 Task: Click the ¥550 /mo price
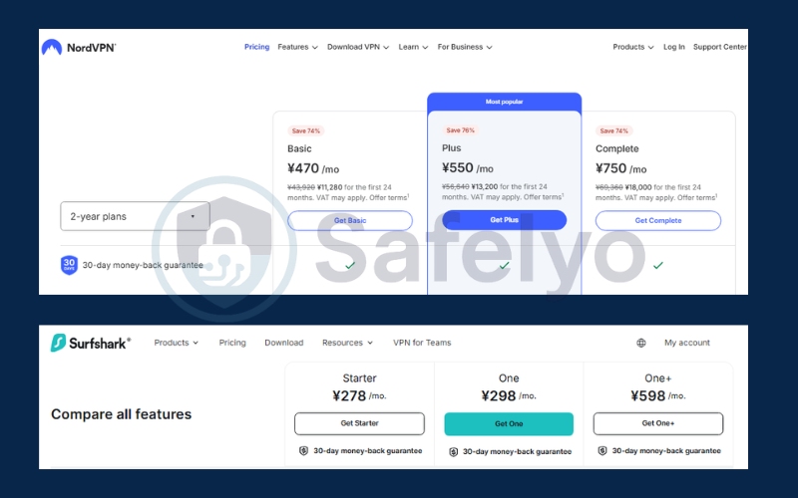pos(467,168)
